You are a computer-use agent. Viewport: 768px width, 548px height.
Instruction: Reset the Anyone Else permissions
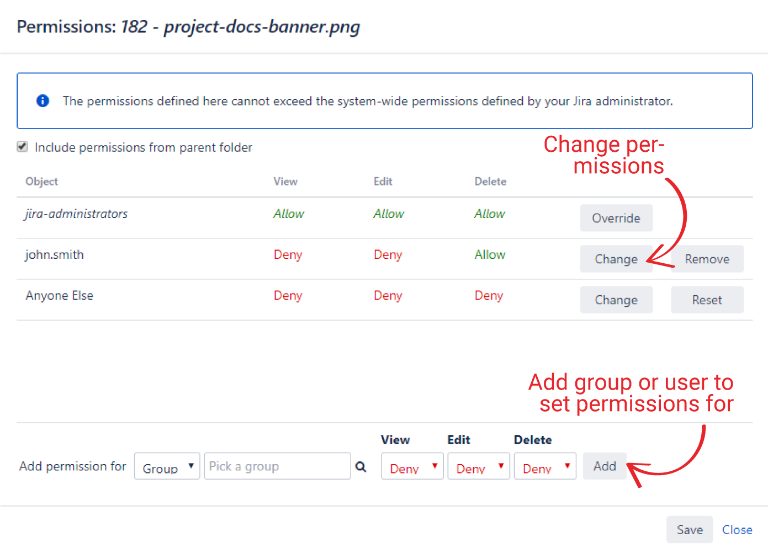[x=707, y=300]
